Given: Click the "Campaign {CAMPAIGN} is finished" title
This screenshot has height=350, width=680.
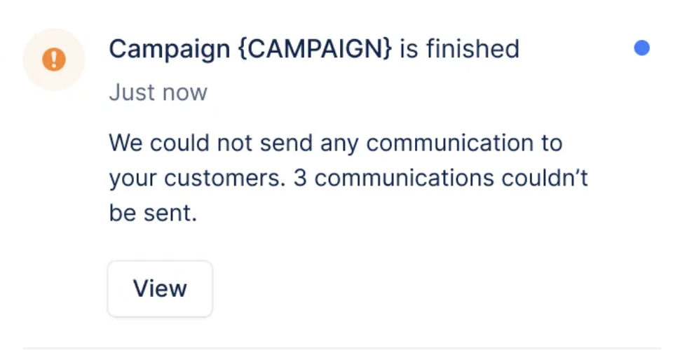Looking at the screenshot, I should (314, 49).
